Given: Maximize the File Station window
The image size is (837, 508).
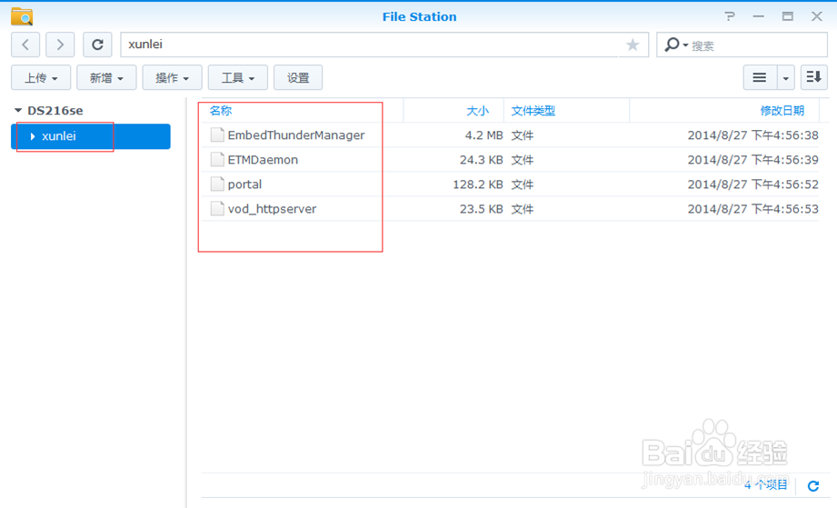Looking at the screenshot, I should (787, 16).
